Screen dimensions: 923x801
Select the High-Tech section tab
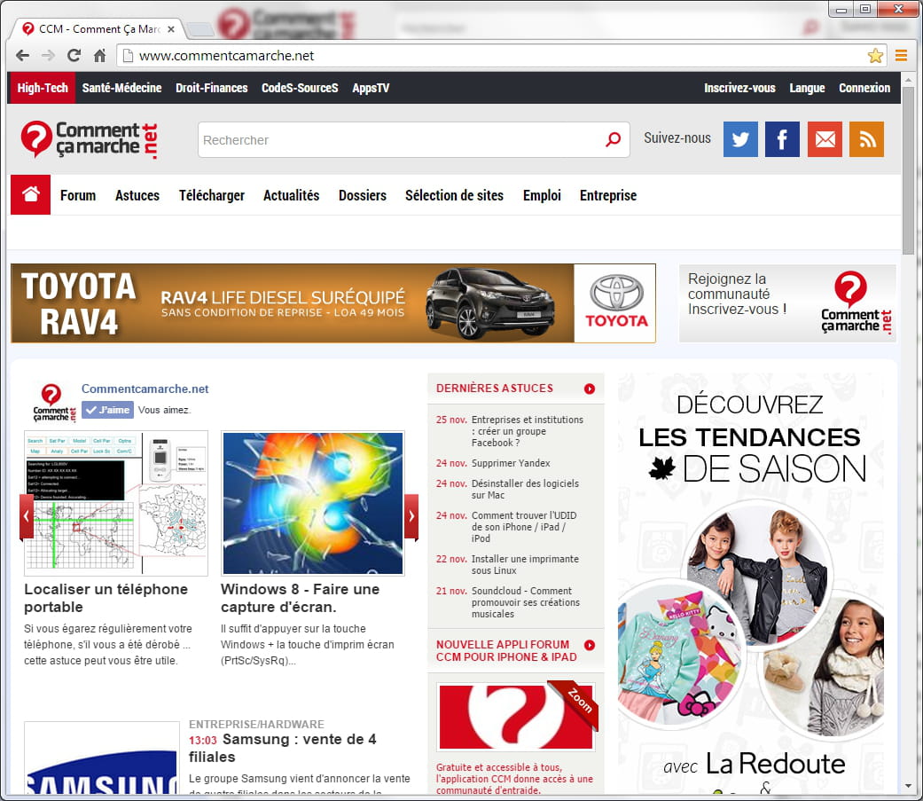click(x=43, y=88)
